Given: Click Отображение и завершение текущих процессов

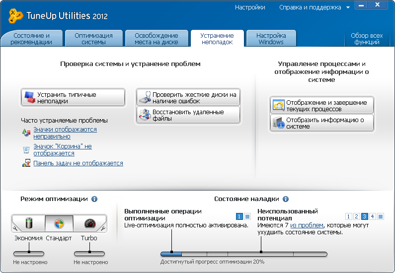Looking at the screenshot, I should click(321, 105).
